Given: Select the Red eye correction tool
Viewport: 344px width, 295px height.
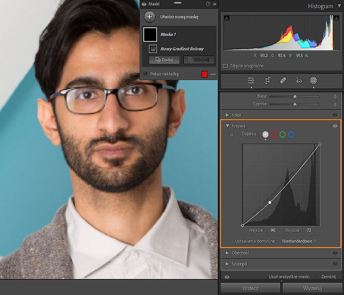Looking at the screenshot, I should click(x=299, y=80).
